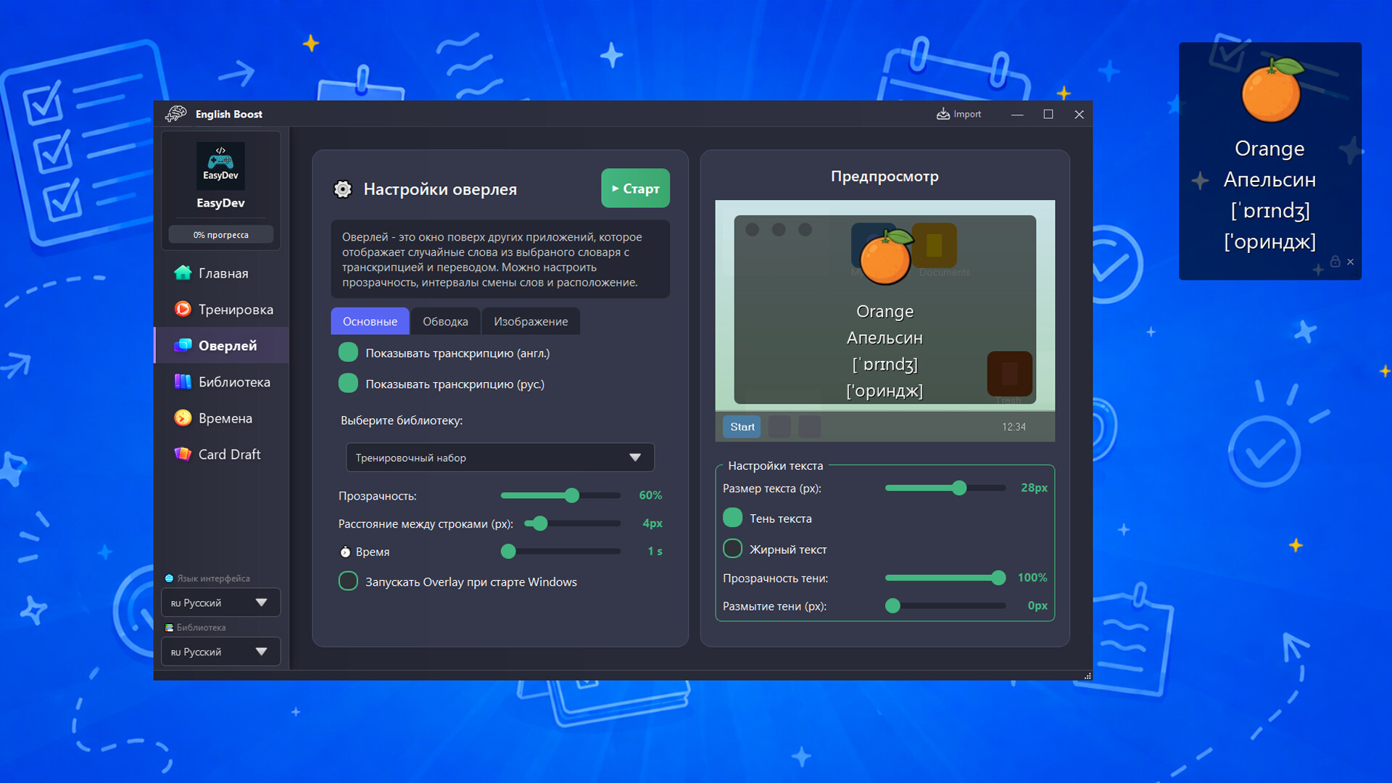
Task: Click the Прозрачность slider handle
Action: coord(572,496)
